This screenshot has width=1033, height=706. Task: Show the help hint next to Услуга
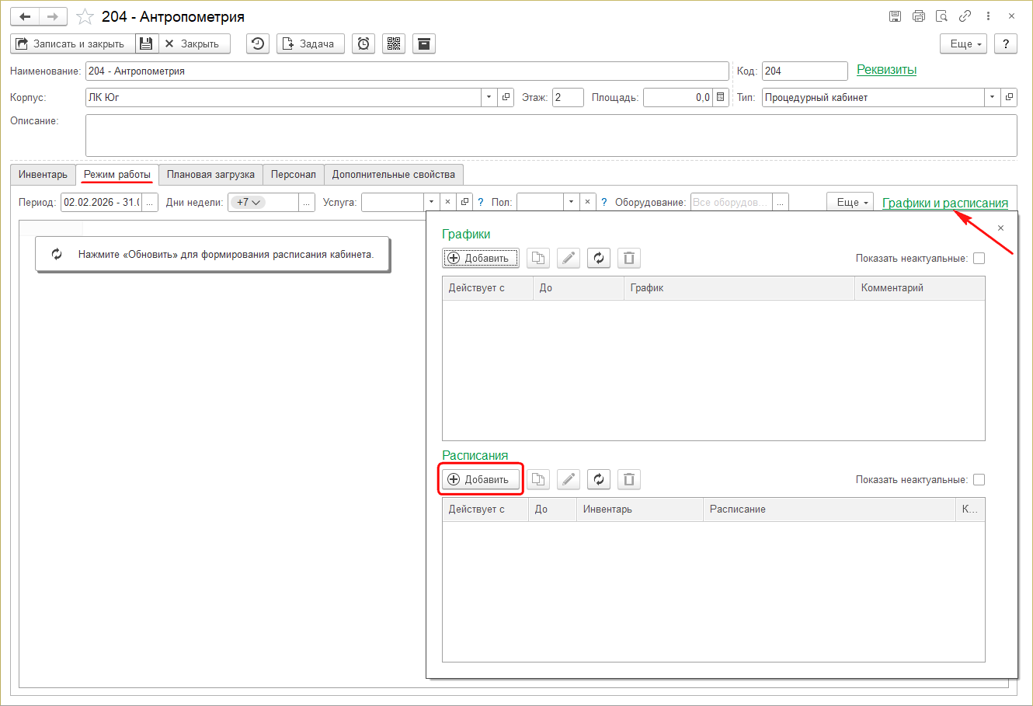click(x=480, y=202)
